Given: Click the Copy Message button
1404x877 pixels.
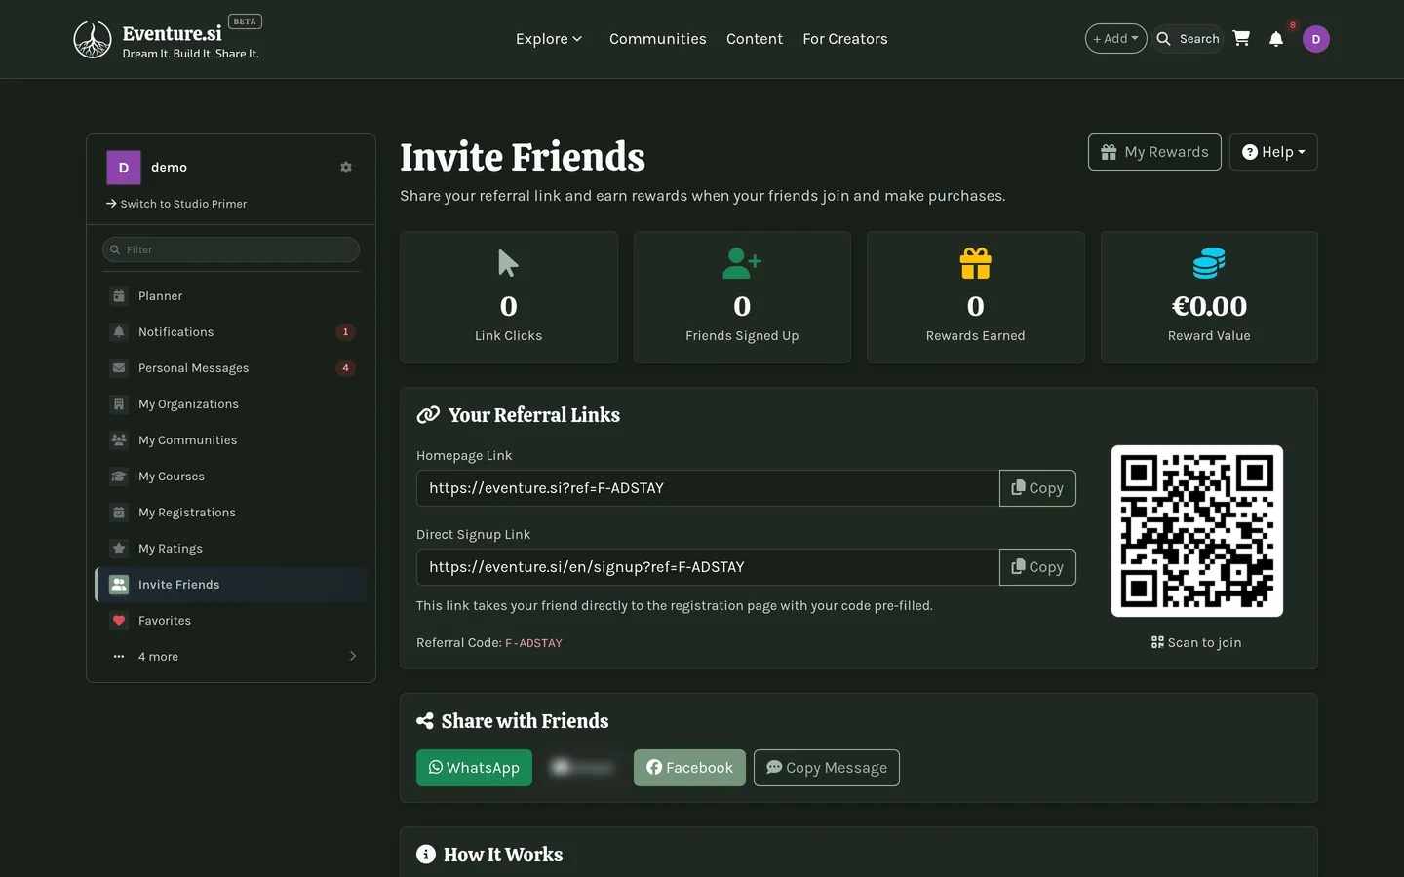Looking at the screenshot, I should (x=827, y=768).
